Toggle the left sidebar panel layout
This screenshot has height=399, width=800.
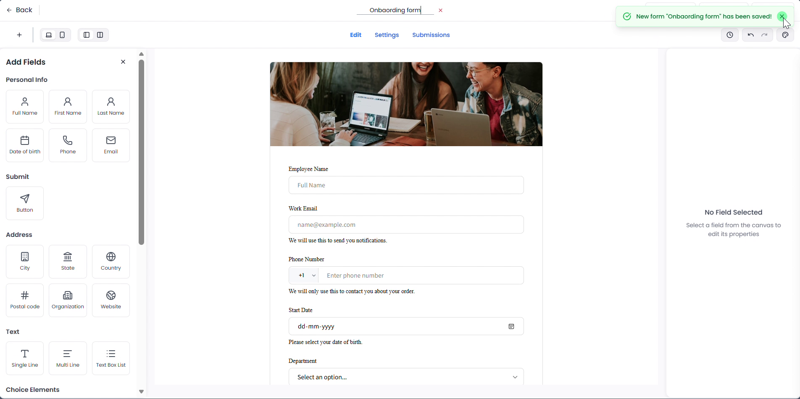pyautogui.click(x=87, y=35)
